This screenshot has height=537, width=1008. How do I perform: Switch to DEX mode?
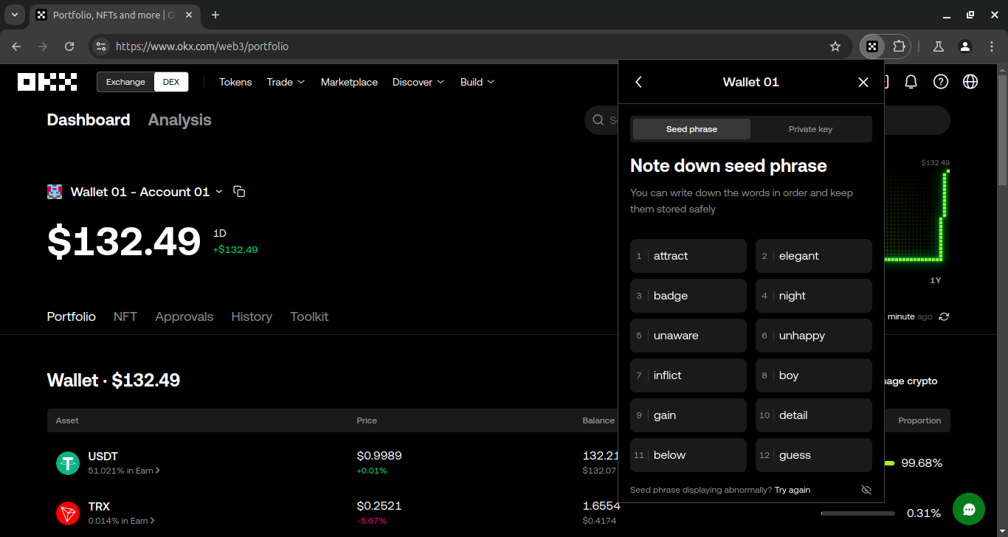tap(171, 82)
